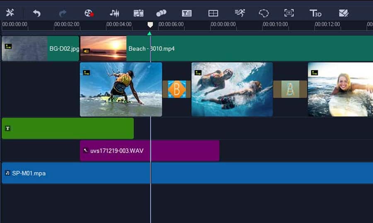Viewport: 373px width, 223px height.
Task: Open the Customize Toolbar tools icon
Action: pyautogui.click(x=10, y=13)
